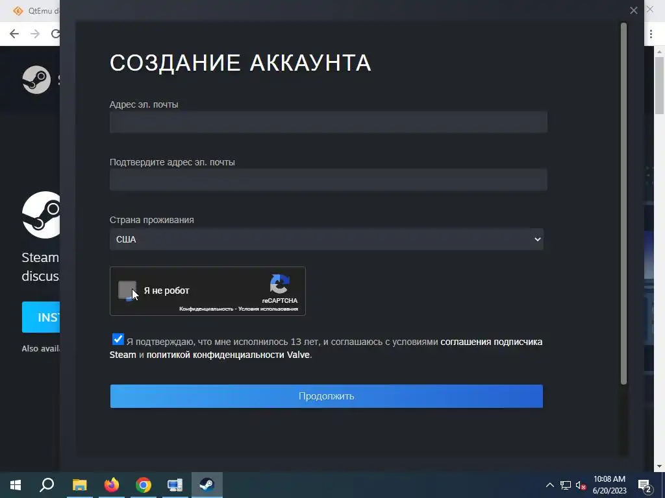Switch to Steam in the taskbar
This screenshot has width=665, height=498.
207,485
